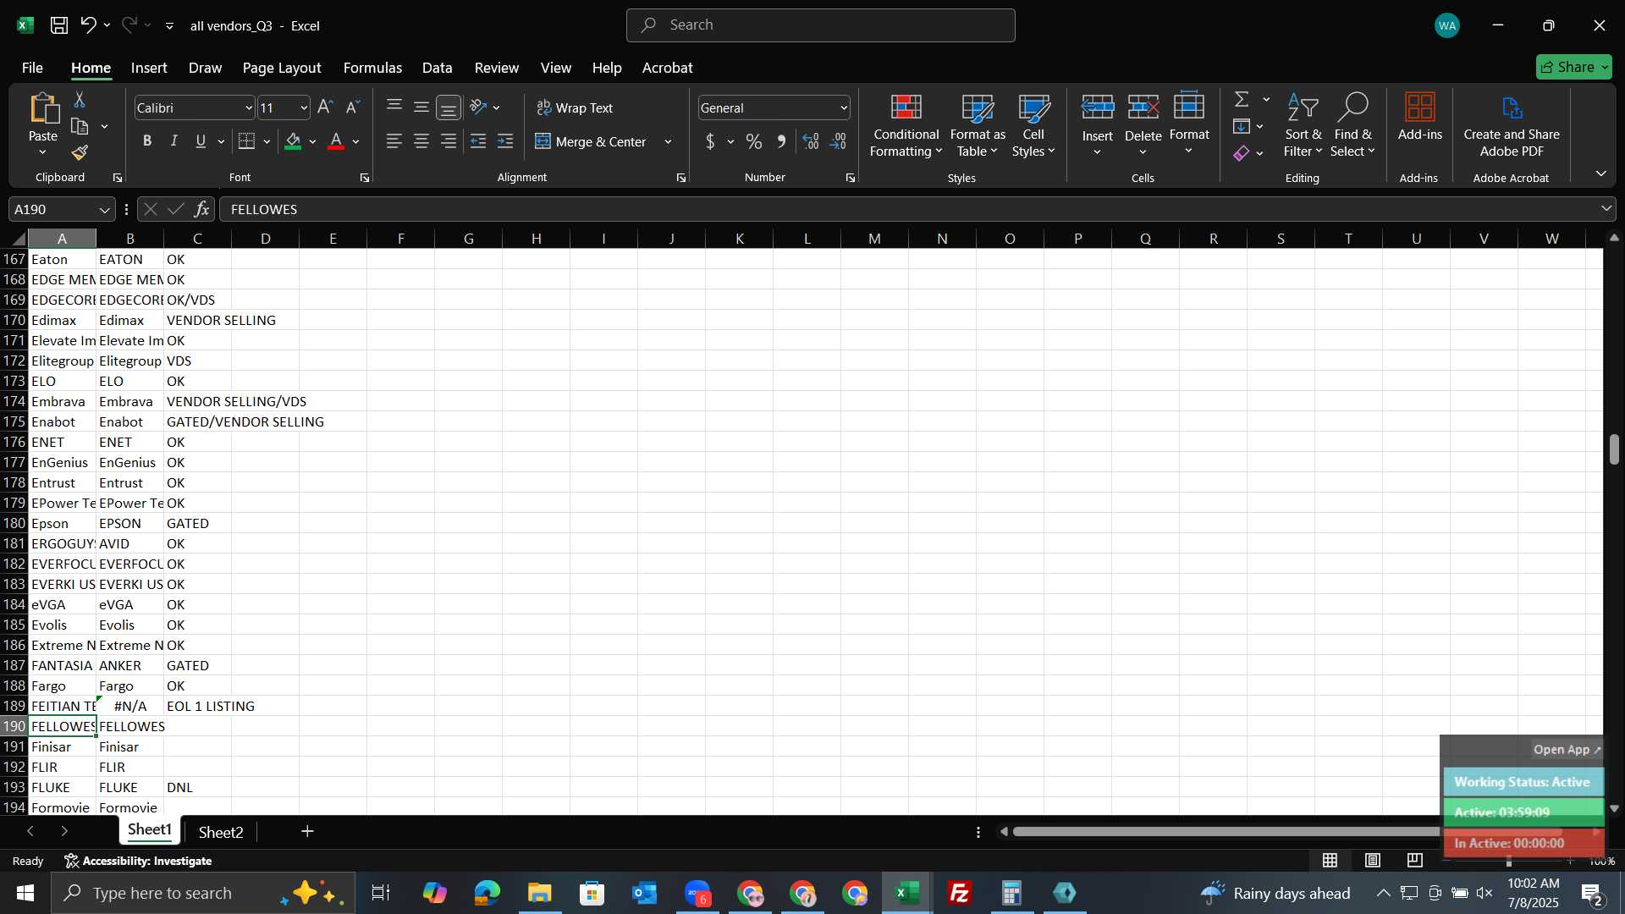This screenshot has height=914, width=1625.
Task: Open the Formulas tab
Action: pos(372,68)
